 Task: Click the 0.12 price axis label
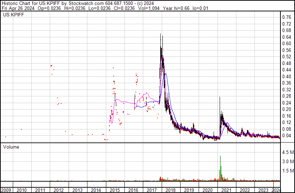pos(287,123)
